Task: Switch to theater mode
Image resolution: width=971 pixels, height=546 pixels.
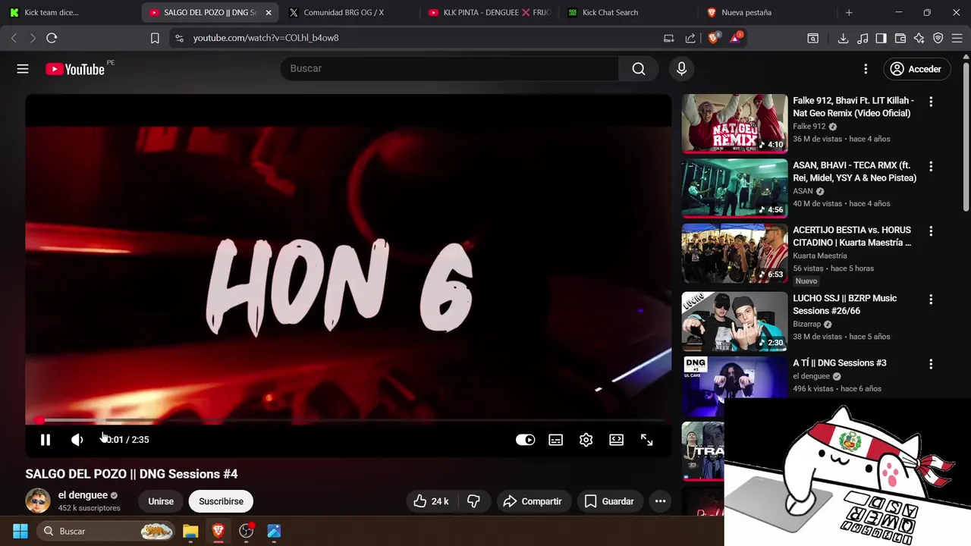Action: pyautogui.click(x=617, y=440)
